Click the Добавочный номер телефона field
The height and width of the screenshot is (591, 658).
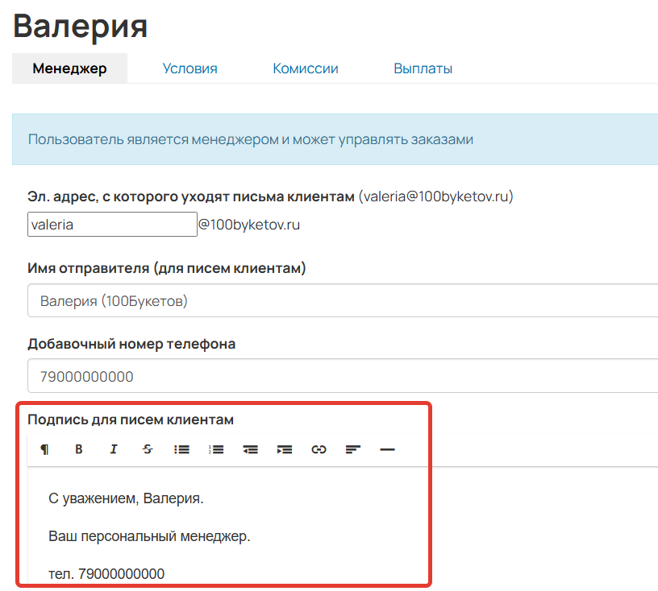point(343,375)
